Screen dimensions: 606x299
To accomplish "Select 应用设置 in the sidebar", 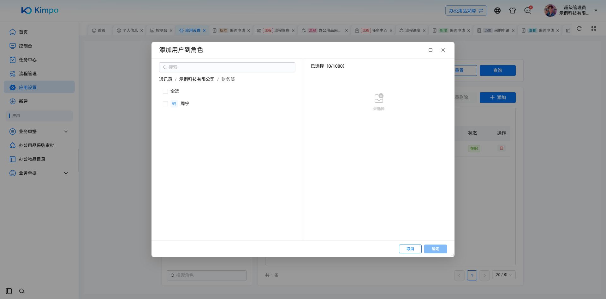I will coord(39,87).
